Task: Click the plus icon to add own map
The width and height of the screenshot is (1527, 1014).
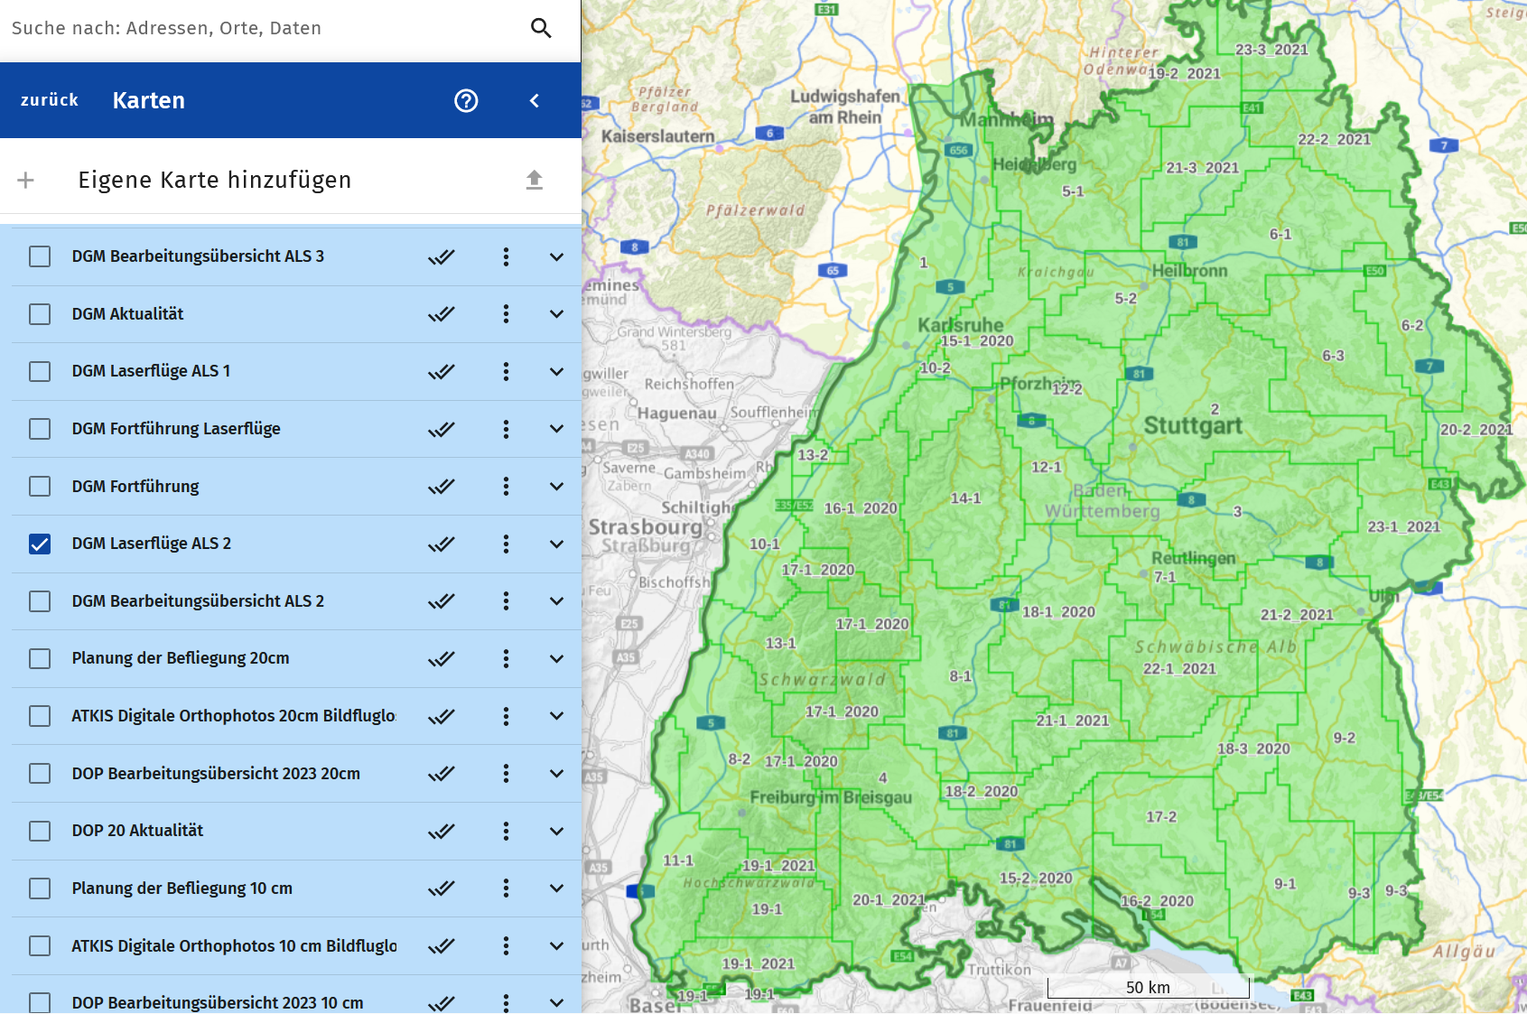Action: point(26,180)
